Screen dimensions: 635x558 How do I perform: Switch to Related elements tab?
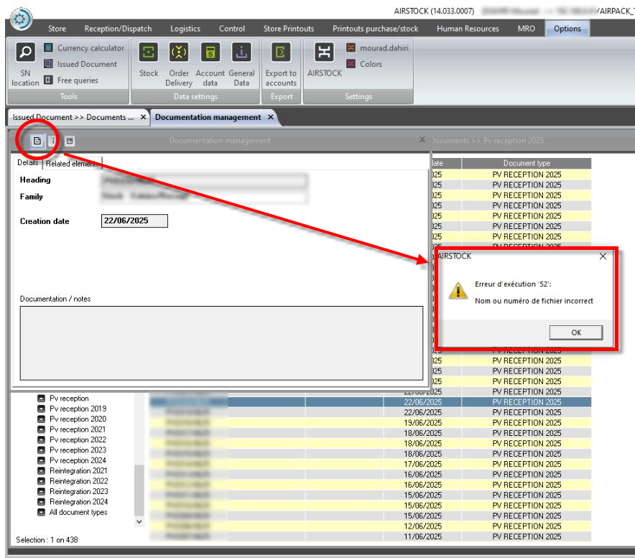point(73,164)
